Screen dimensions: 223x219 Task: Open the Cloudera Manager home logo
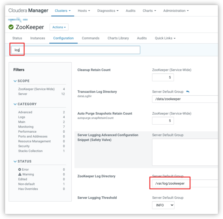tap(28, 10)
